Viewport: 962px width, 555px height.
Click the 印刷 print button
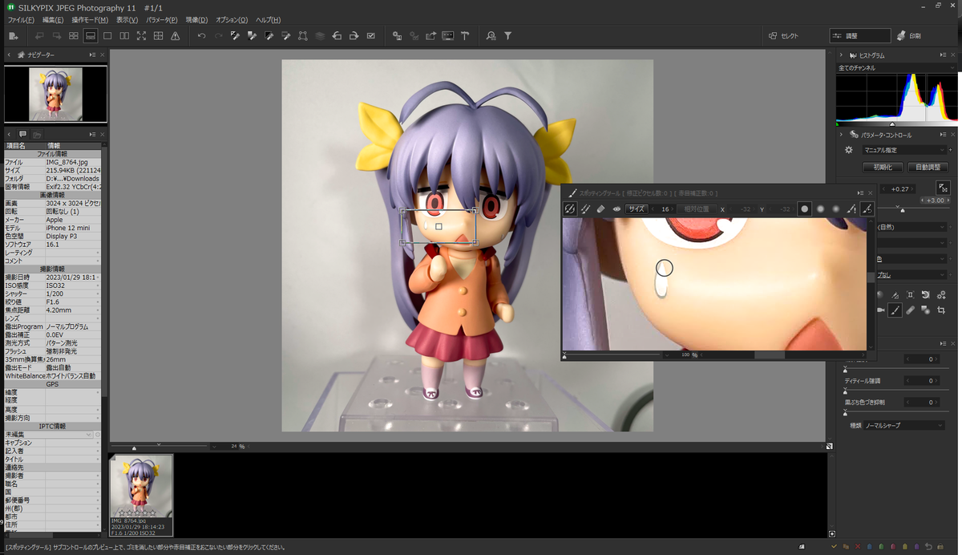[909, 35]
